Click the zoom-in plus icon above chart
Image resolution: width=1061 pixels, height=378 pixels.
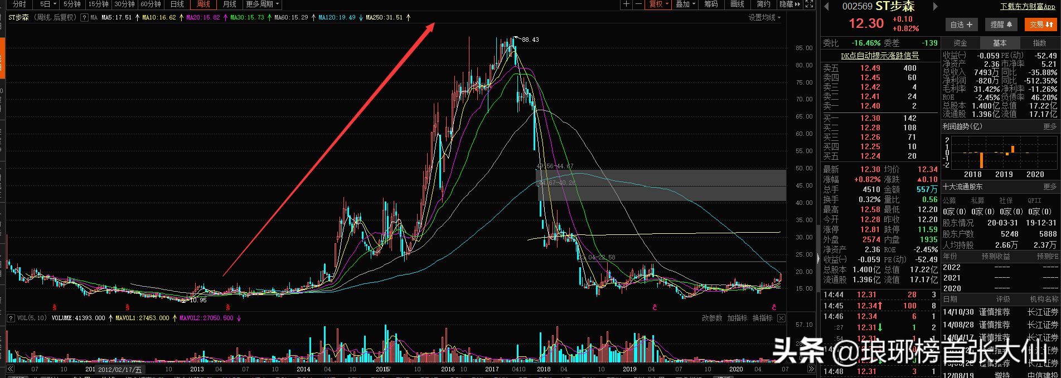tap(626, 4)
